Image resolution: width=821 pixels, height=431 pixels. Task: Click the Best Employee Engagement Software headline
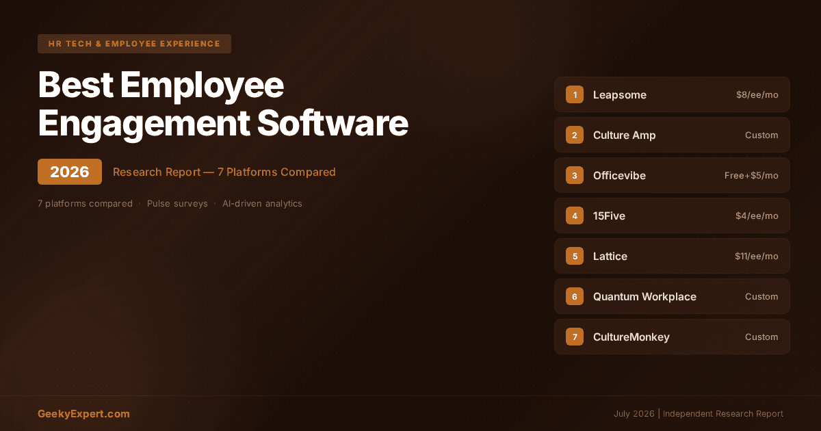click(x=223, y=105)
